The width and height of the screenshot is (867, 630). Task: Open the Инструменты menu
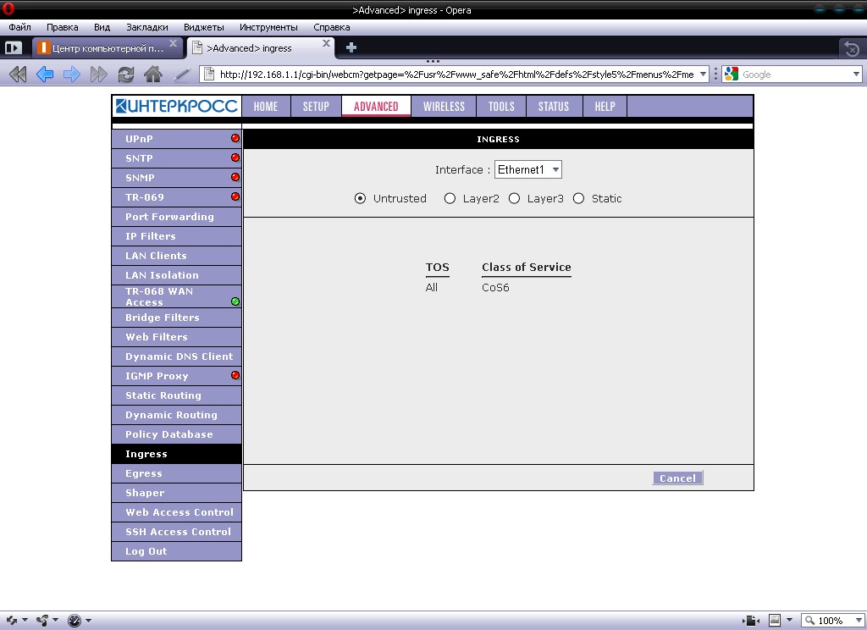point(268,27)
